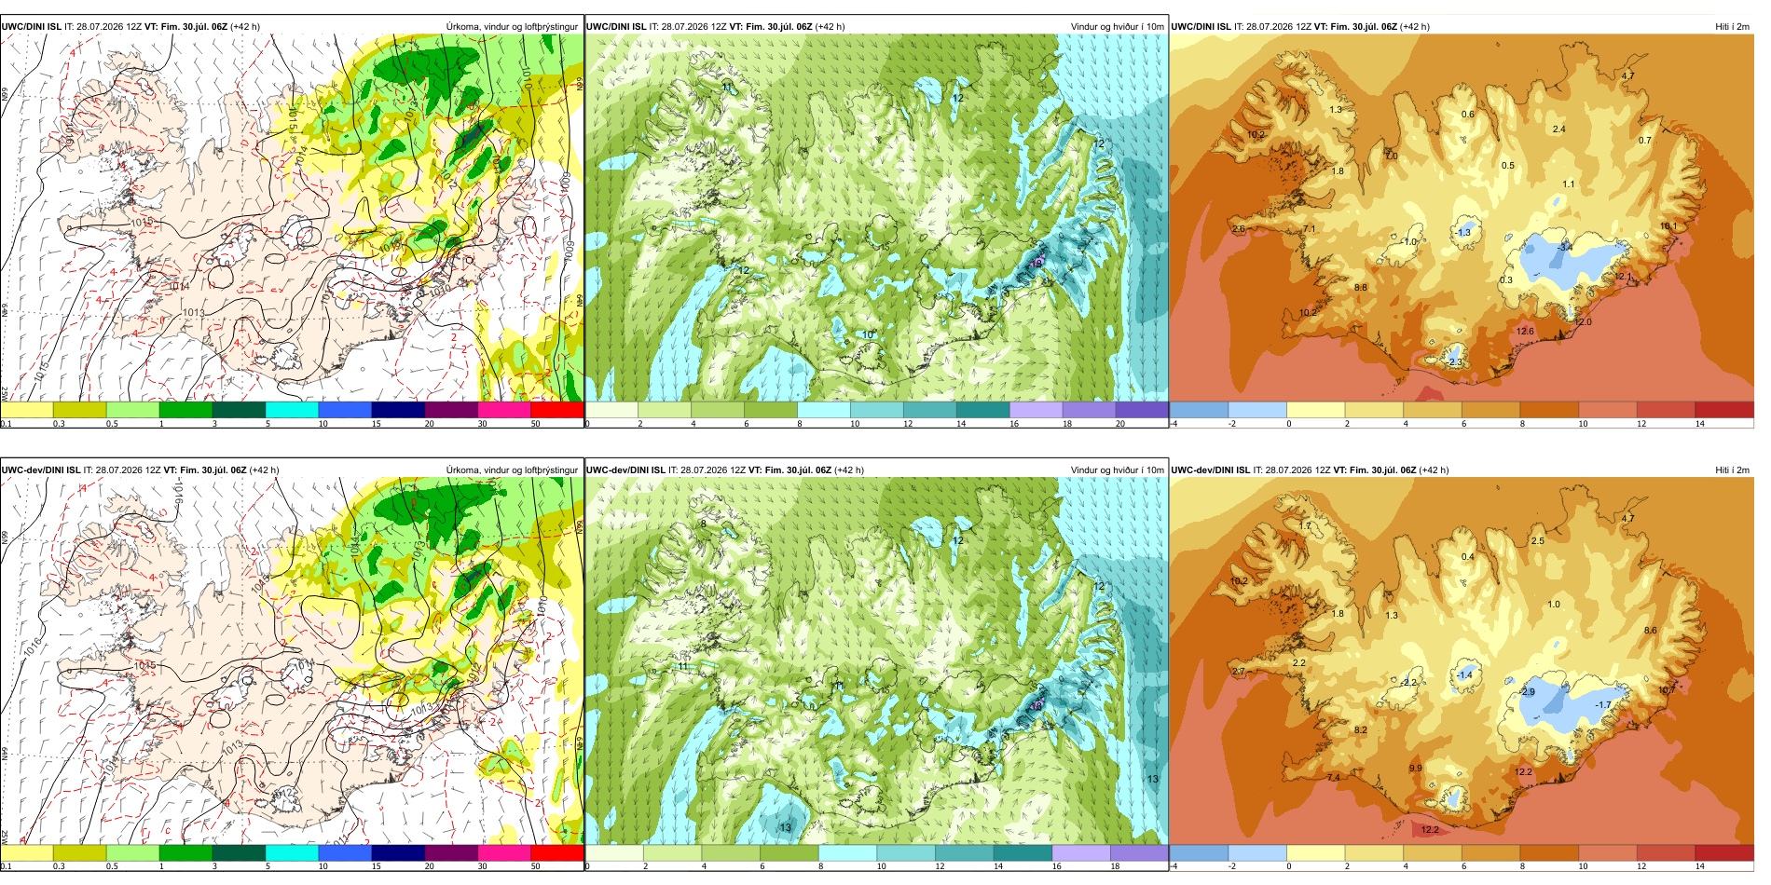
Task: Click the 11 wind label atop UWC wind map
Action: pyautogui.click(x=728, y=88)
